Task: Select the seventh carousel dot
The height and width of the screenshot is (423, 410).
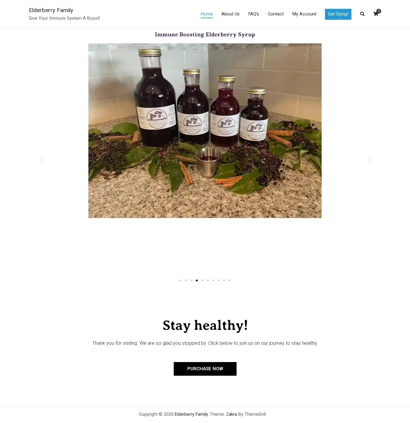Action: coord(213,280)
